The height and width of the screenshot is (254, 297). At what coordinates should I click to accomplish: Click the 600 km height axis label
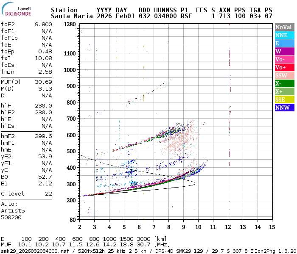[71, 135]
